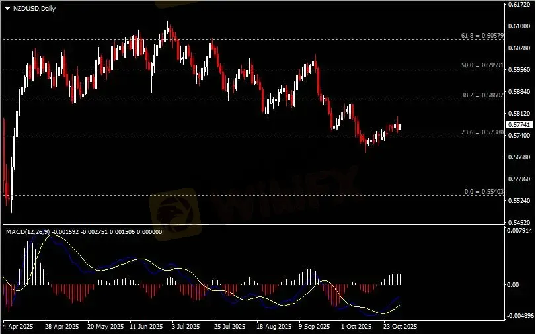Click the 28 Apr 2025 date label
This screenshot has width=536, height=334.
(x=62, y=327)
